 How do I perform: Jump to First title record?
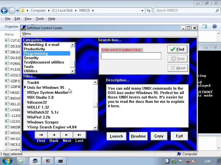41,135
